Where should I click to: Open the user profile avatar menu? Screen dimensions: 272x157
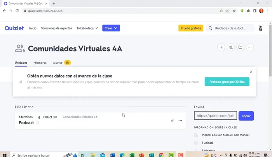(260, 28)
